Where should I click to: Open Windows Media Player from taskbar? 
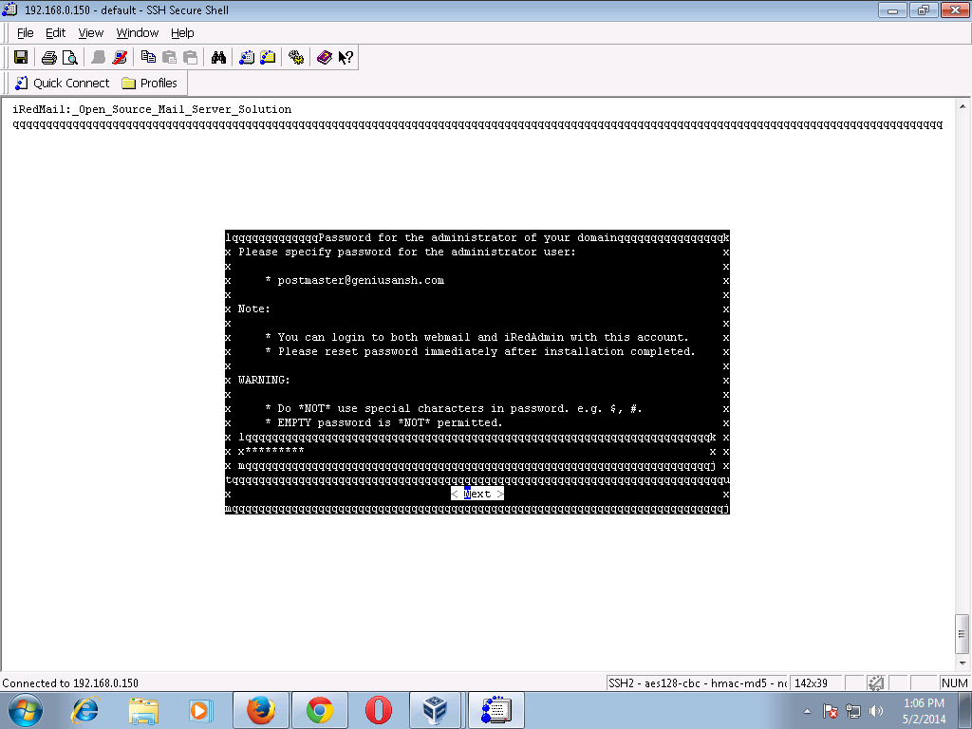(200, 710)
